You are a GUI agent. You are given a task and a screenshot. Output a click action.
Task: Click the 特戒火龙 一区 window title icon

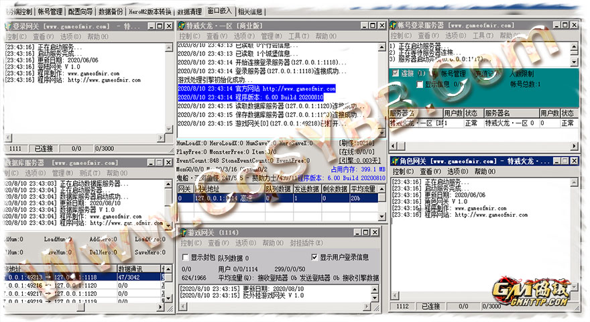(182, 25)
